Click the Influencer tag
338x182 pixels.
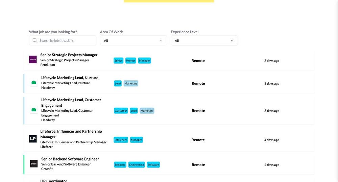click(x=121, y=140)
